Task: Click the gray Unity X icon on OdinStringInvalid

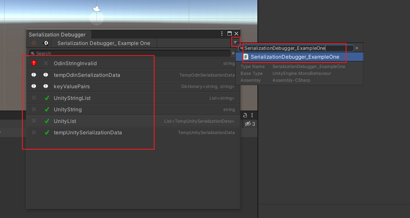Action: click(46, 63)
